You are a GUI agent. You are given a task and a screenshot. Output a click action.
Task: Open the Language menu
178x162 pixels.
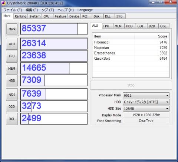click(x=85, y=10)
